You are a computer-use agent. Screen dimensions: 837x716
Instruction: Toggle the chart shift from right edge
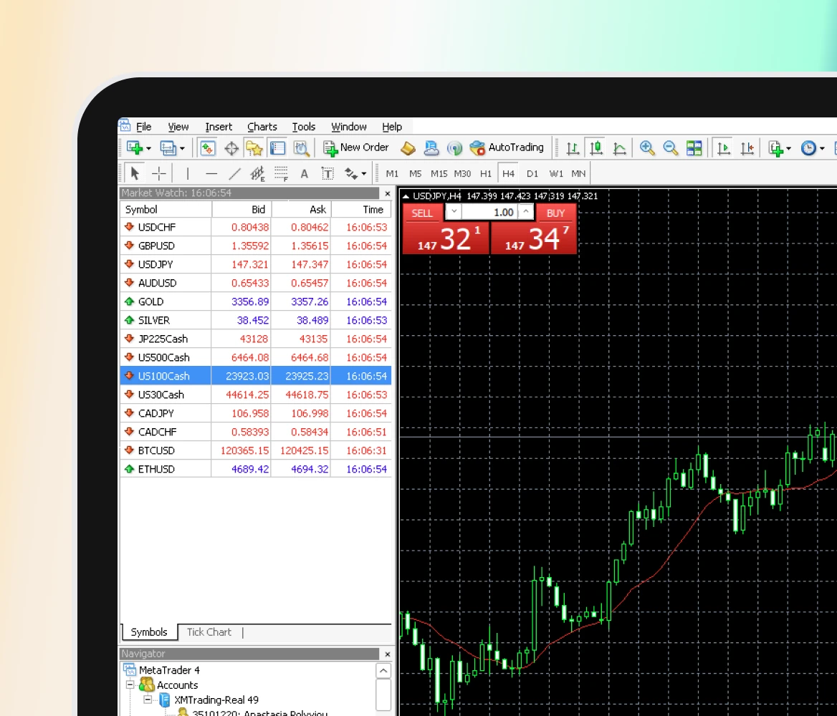(747, 147)
